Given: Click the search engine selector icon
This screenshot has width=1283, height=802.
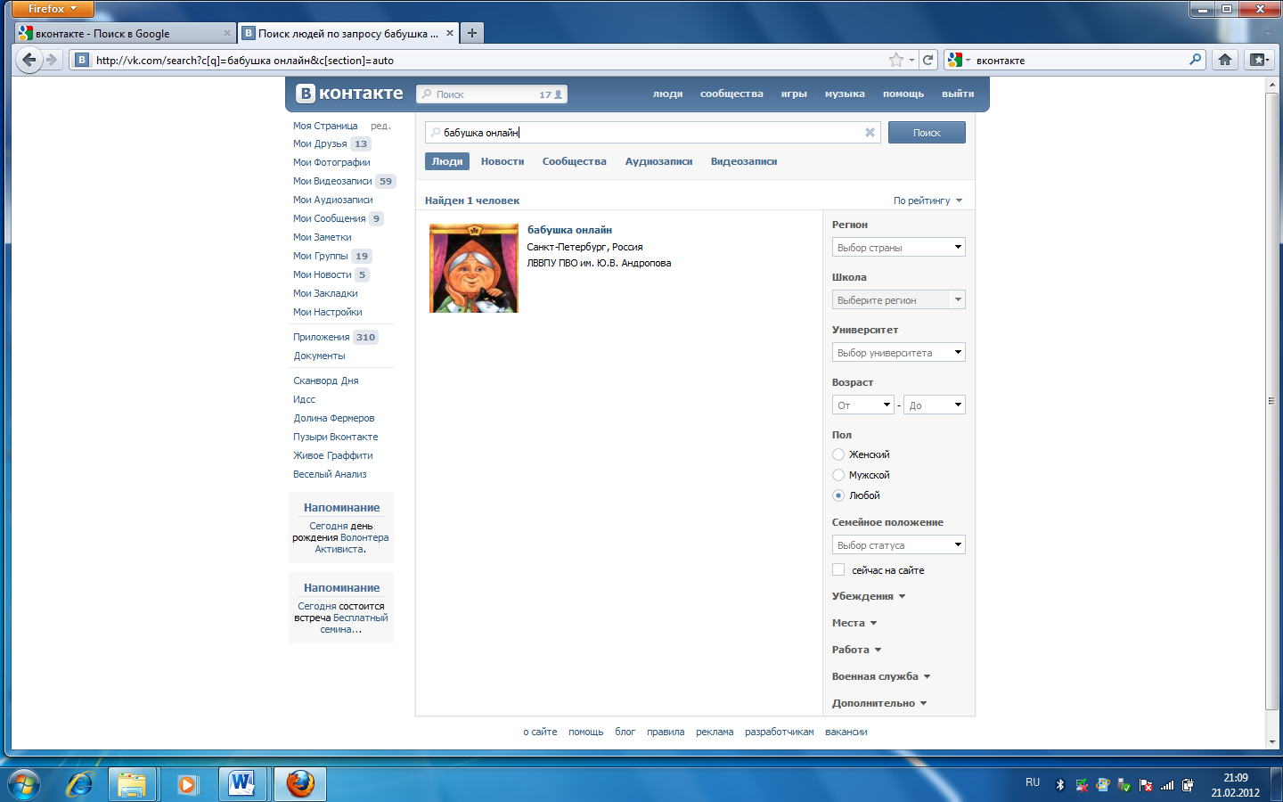Looking at the screenshot, I should 959,60.
